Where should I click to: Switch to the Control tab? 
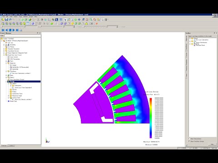(11, 146)
